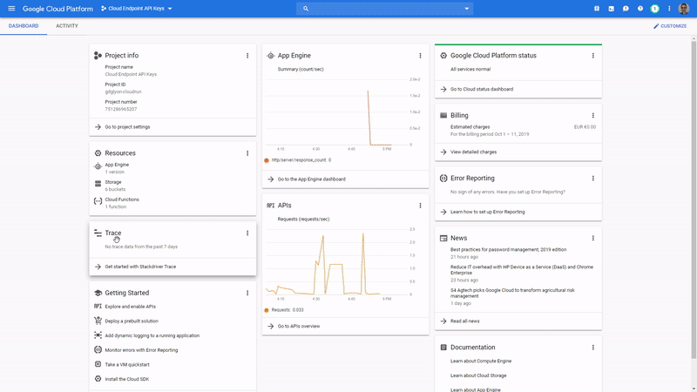Image resolution: width=697 pixels, height=392 pixels.
Task: Open Project info card options menu
Action: (247, 56)
